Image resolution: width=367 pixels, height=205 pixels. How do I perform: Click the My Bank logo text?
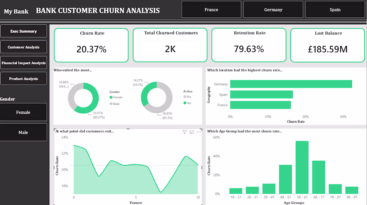coord(16,11)
